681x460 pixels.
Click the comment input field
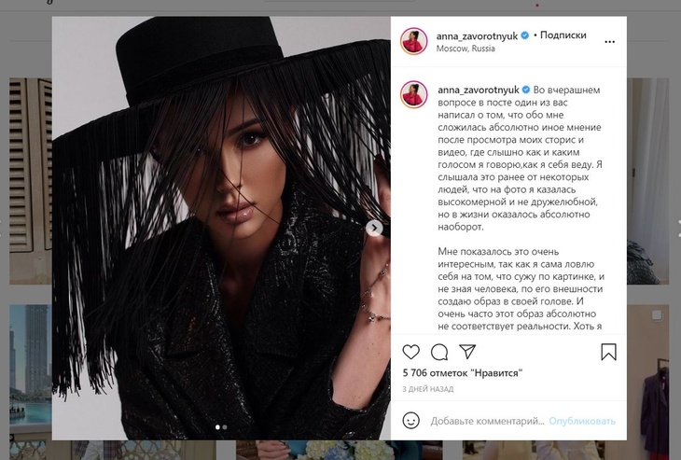click(x=487, y=421)
